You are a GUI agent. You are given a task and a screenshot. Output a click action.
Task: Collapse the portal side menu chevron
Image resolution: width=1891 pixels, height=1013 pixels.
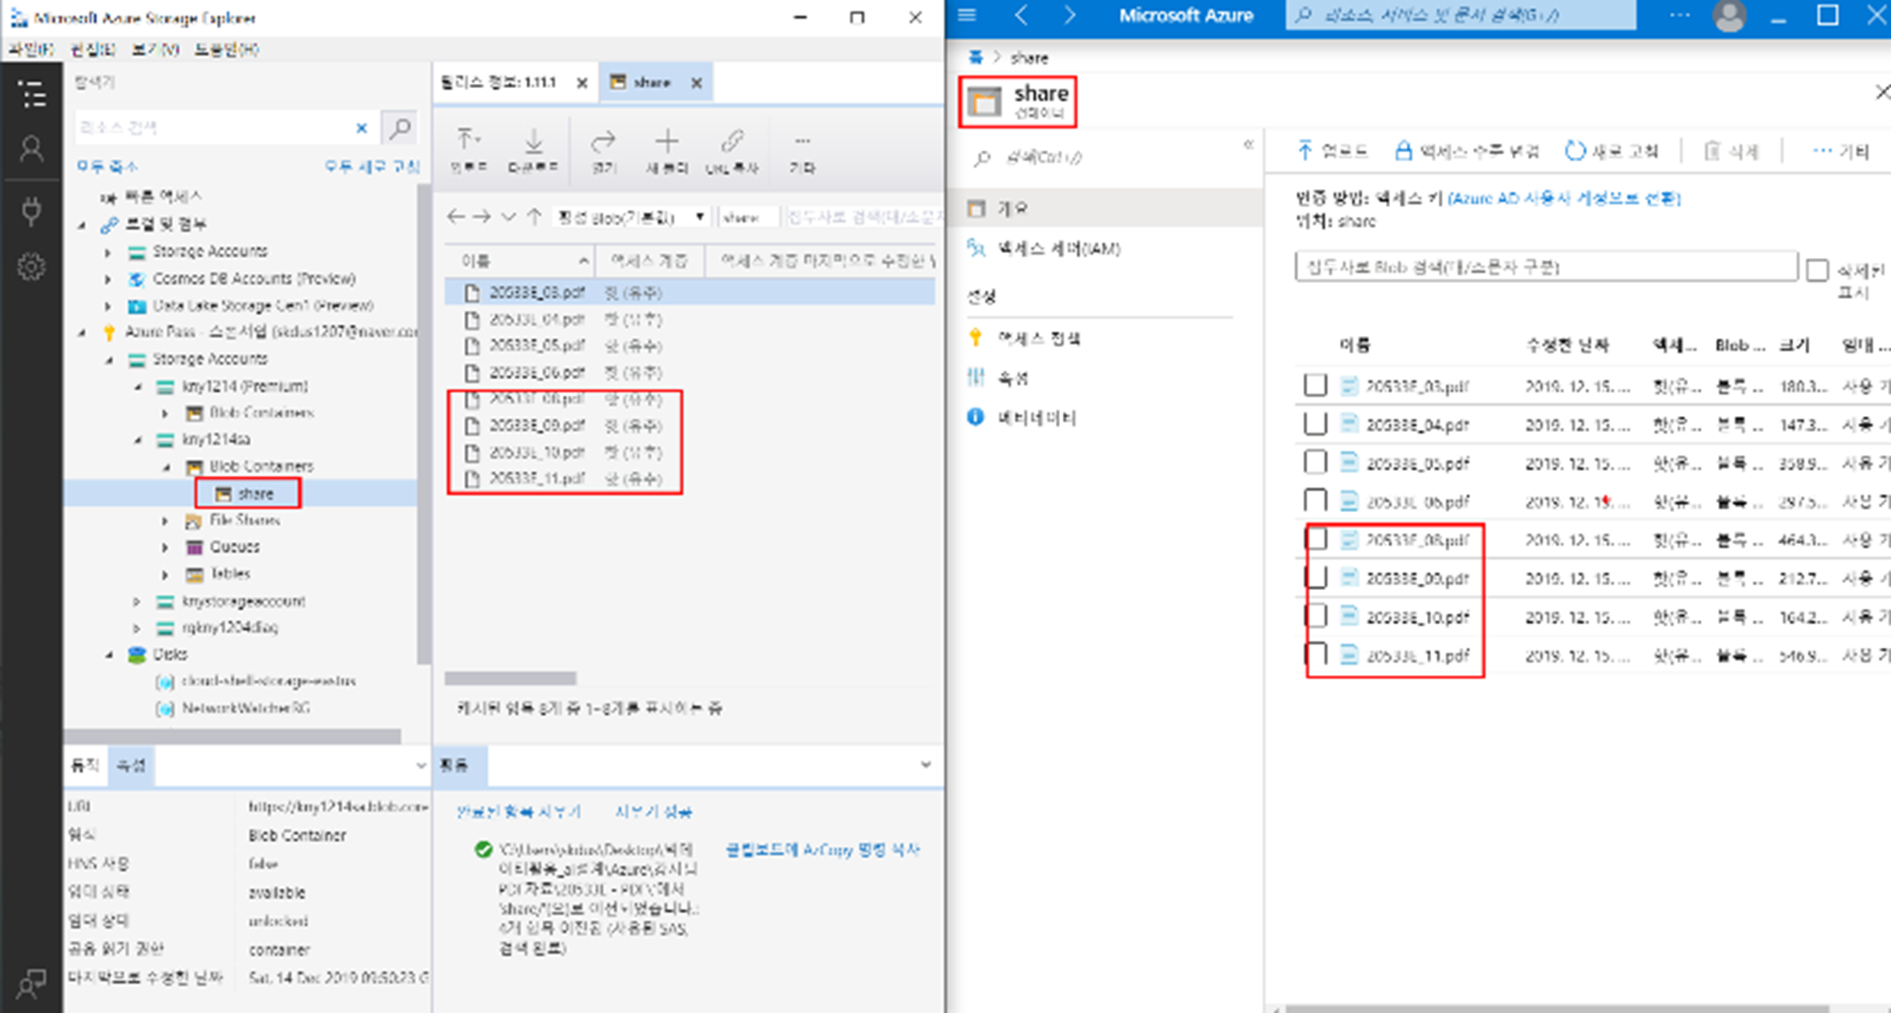click(1248, 145)
